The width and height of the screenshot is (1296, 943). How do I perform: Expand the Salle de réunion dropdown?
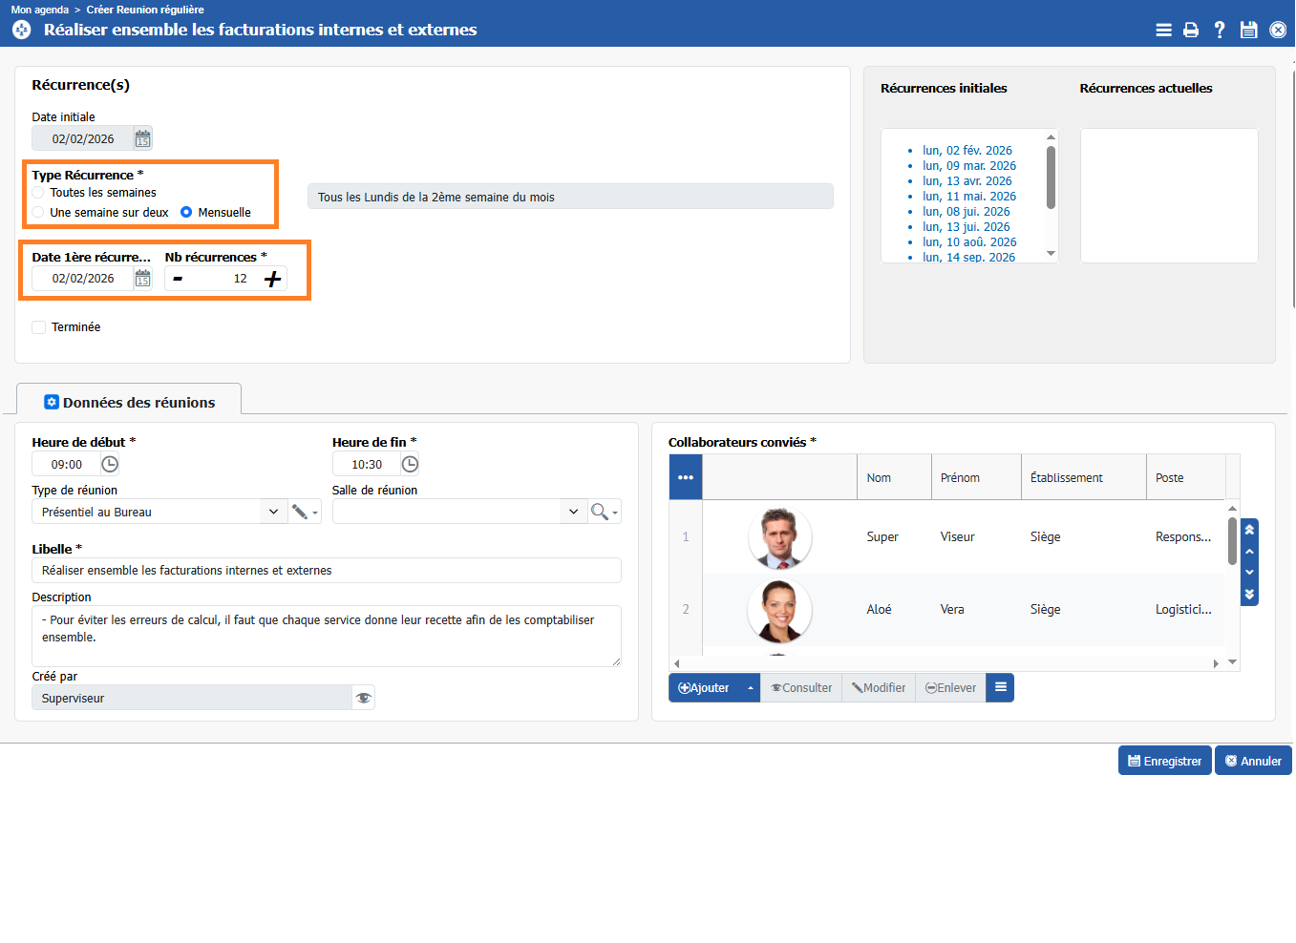(573, 513)
